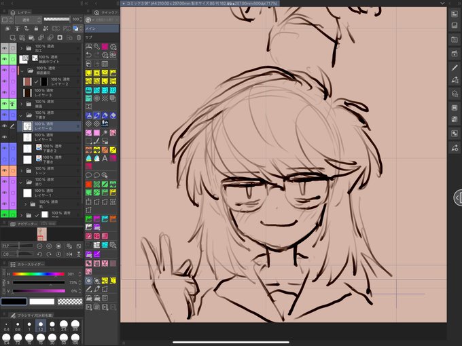Show the hidden 下書き layer

(5, 159)
